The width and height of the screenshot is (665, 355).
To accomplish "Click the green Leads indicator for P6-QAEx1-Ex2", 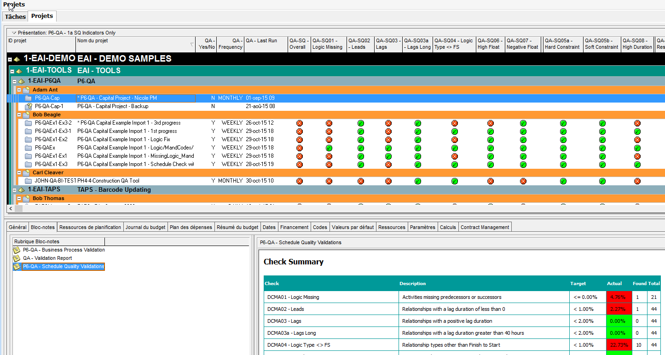I will pos(361,140).
